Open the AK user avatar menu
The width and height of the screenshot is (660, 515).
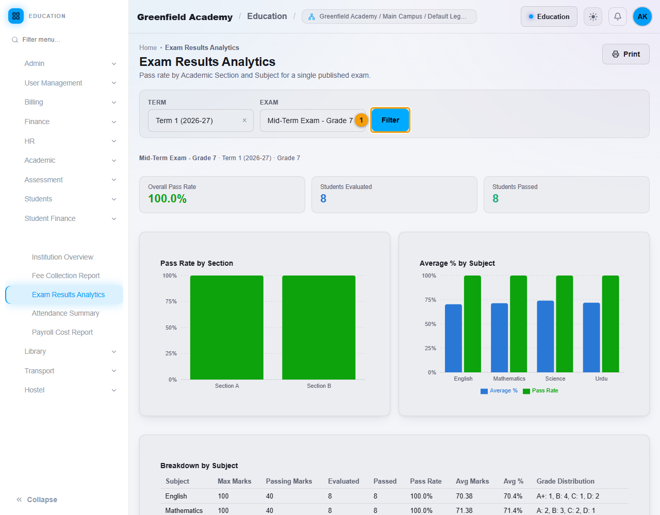(642, 16)
